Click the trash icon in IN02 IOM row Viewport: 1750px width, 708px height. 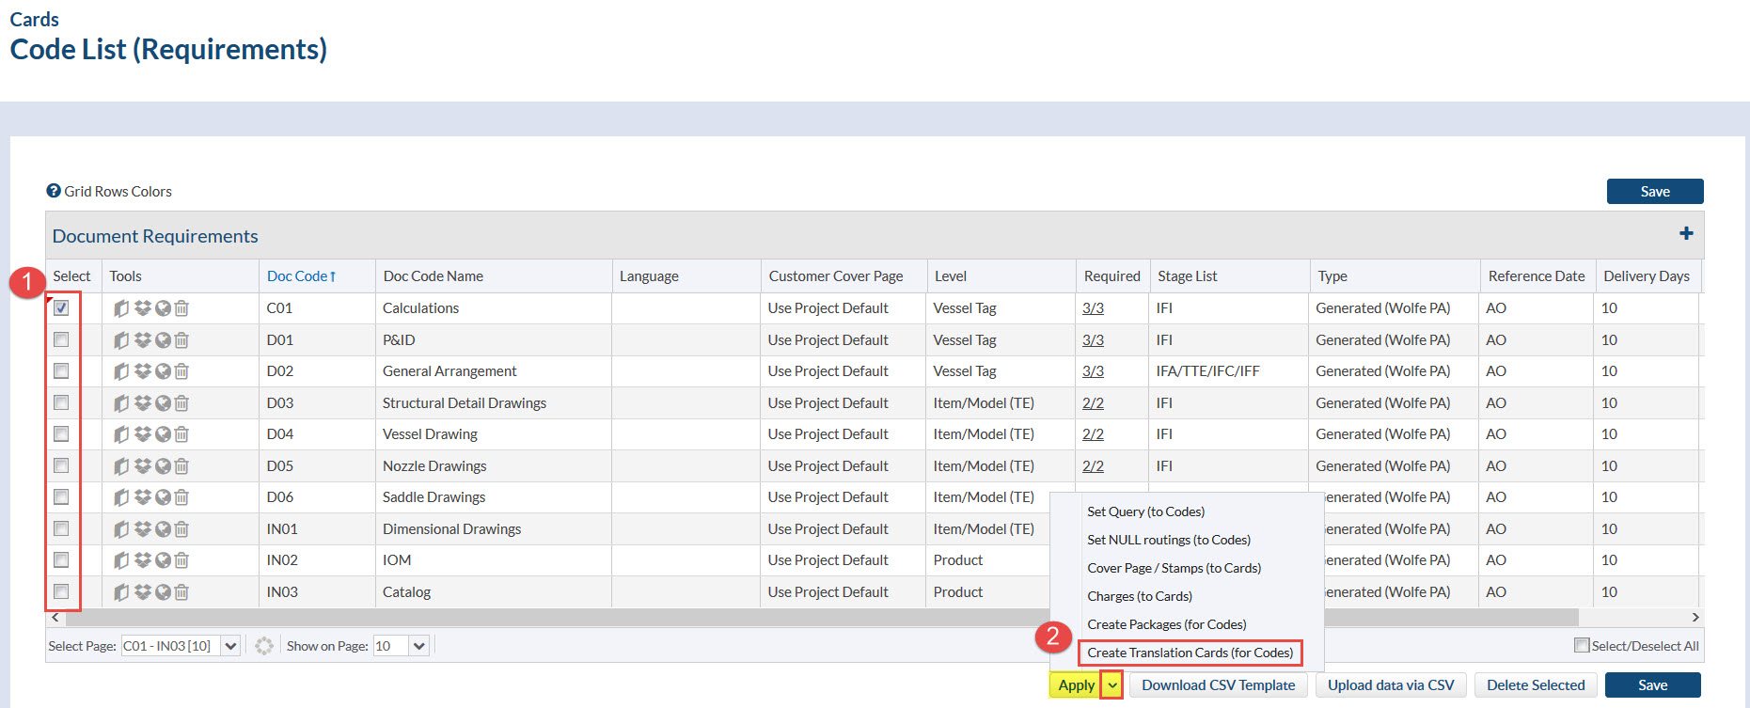coord(182,560)
